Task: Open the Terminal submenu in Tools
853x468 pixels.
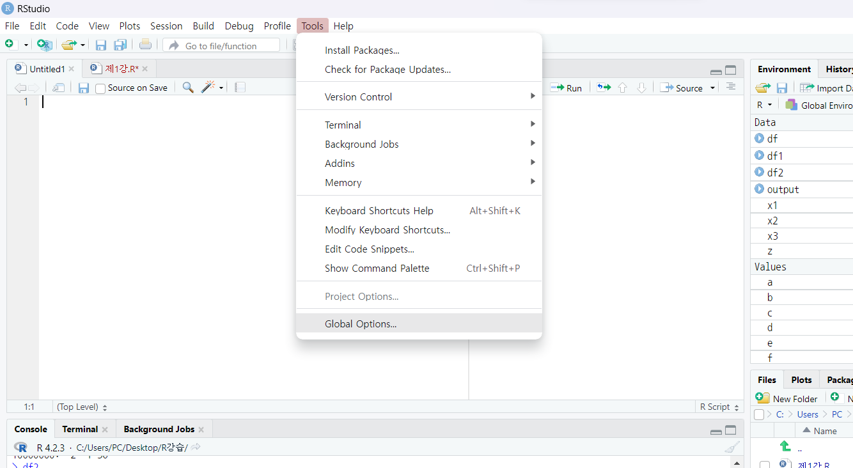Action: 419,125
